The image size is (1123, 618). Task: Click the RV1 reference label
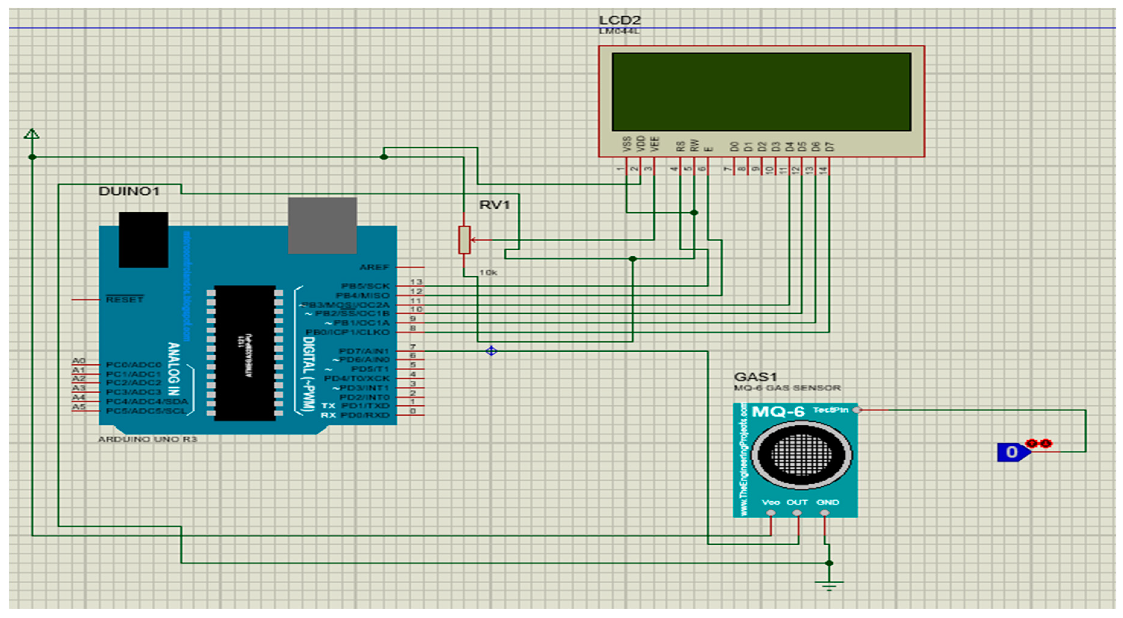494,205
